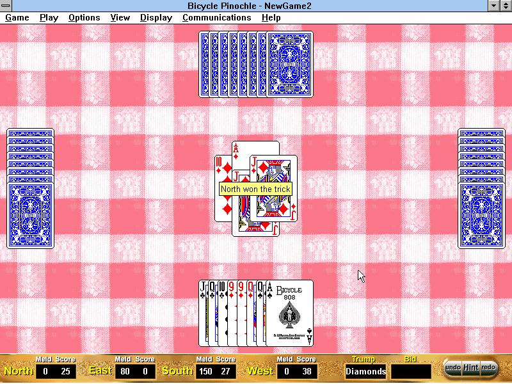The width and height of the screenshot is (512, 384).
Task: Click the empty Bid field
Action: [x=411, y=372]
